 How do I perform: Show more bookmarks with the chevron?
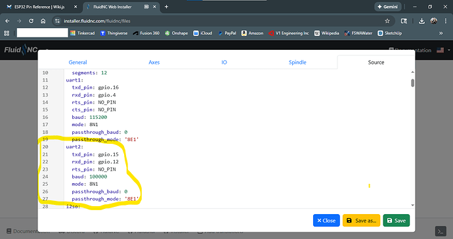click(x=441, y=33)
